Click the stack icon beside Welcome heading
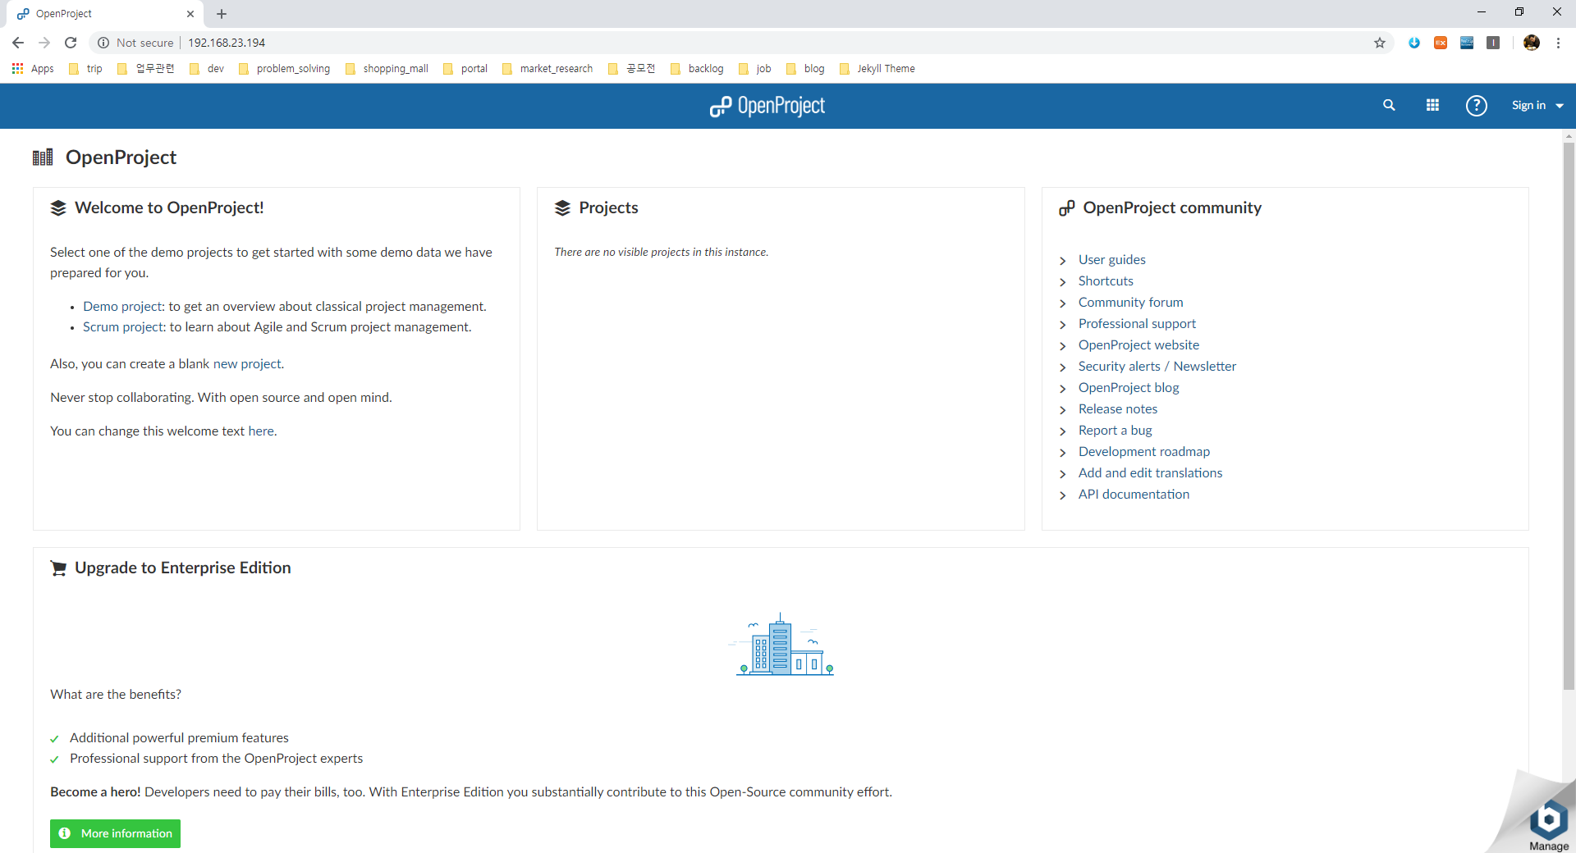The height and width of the screenshot is (853, 1576). click(58, 208)
